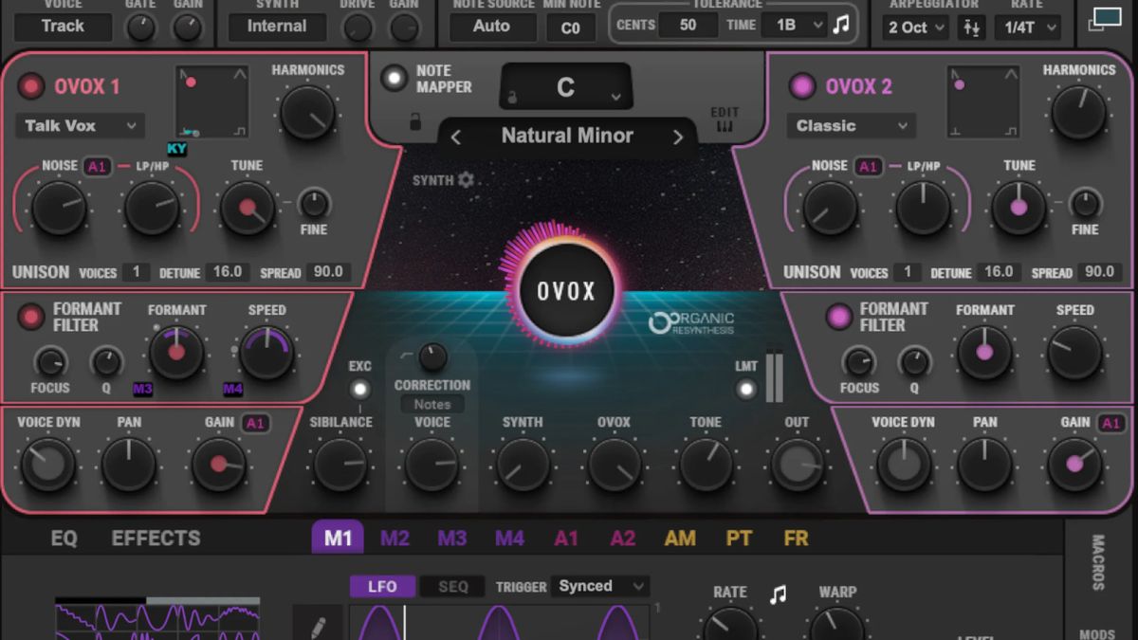Open the Synth settings gear
The width and height of the screenshot is (1138, 640).
tap(465, 179)
